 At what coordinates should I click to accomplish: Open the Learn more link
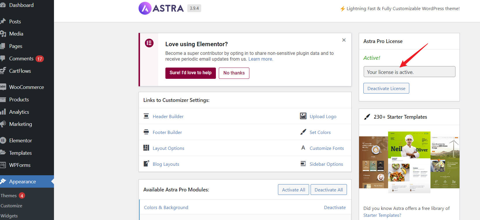261,59
